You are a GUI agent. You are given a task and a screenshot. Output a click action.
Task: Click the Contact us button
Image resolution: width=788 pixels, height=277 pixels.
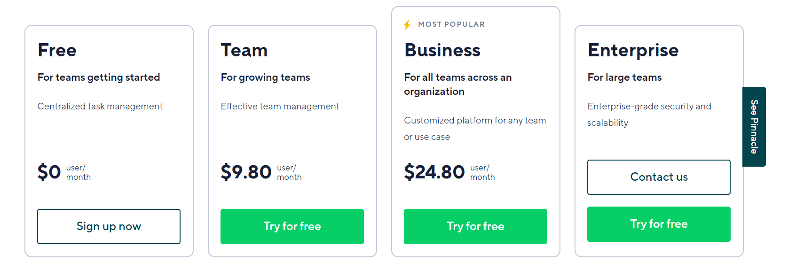(x=659, y=177)
